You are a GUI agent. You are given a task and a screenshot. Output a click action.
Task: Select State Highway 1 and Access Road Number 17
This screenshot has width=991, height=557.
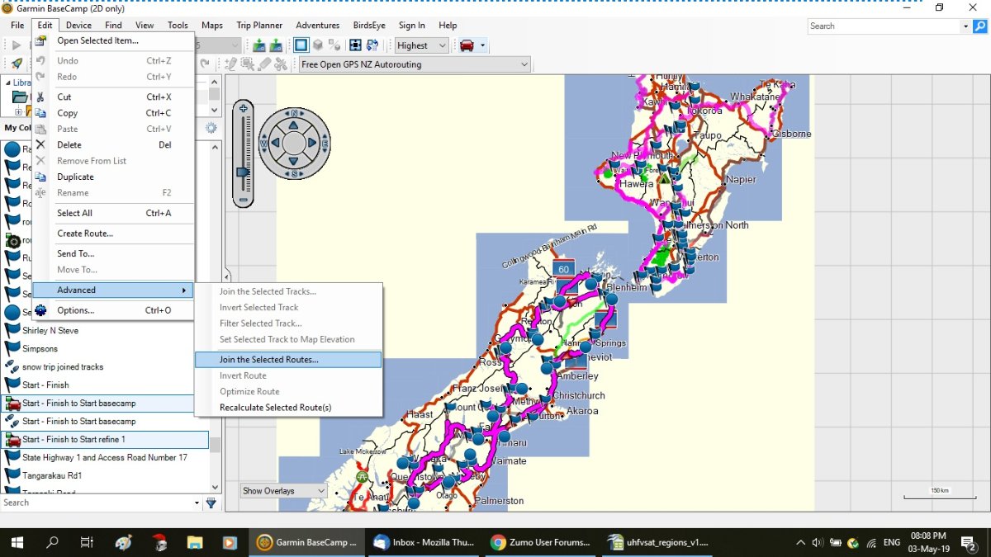[x=105, y=458]
